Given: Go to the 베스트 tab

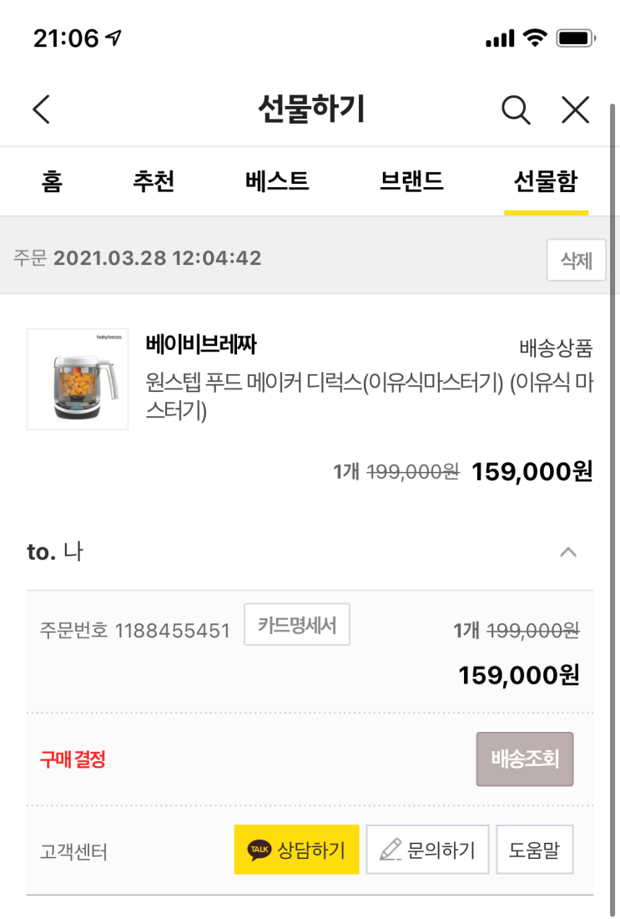Looking at the screenshot, I should [x=277, y=181].
